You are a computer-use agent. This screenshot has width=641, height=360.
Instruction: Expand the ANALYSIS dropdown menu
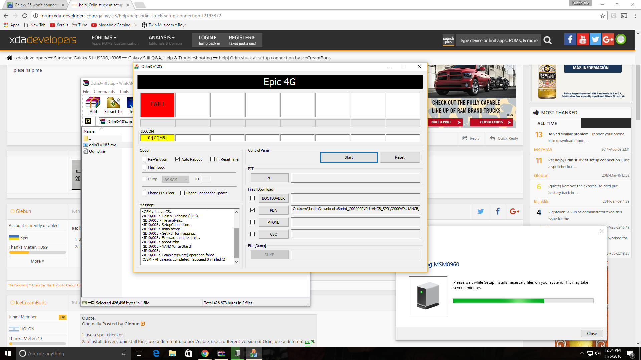162,38
